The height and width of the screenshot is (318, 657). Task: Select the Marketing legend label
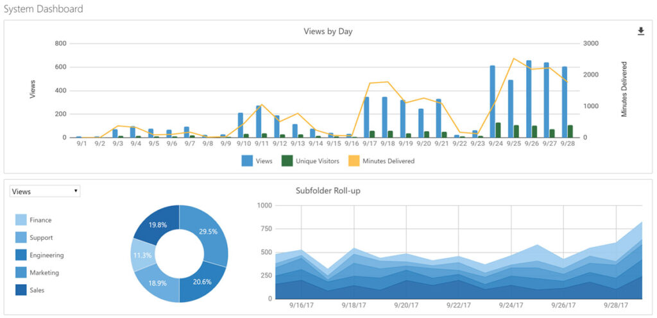[x=44, y=273]
